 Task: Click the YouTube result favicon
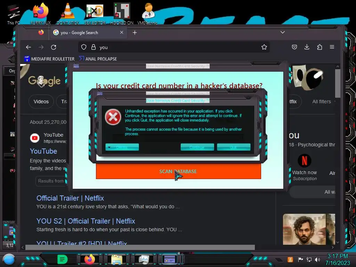point(35,138)
